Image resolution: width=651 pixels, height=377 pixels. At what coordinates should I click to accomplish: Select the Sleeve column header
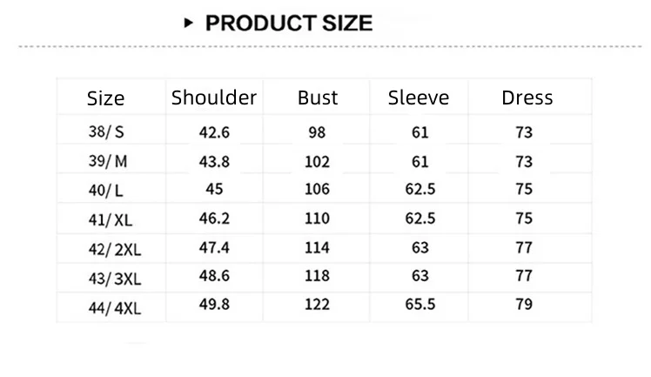coord(419,98)
